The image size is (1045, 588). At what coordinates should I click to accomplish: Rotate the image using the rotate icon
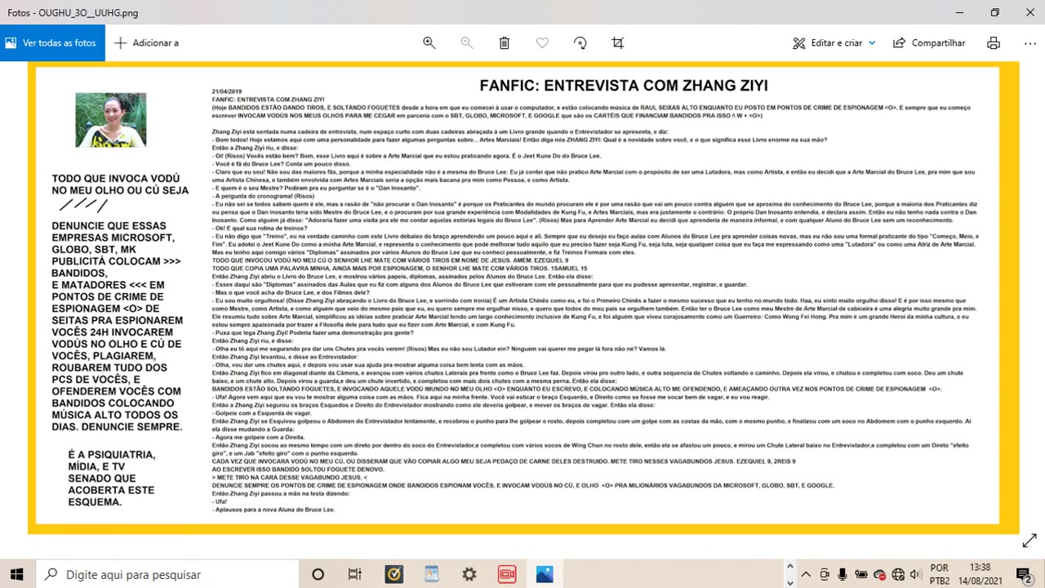coord(580,42)
